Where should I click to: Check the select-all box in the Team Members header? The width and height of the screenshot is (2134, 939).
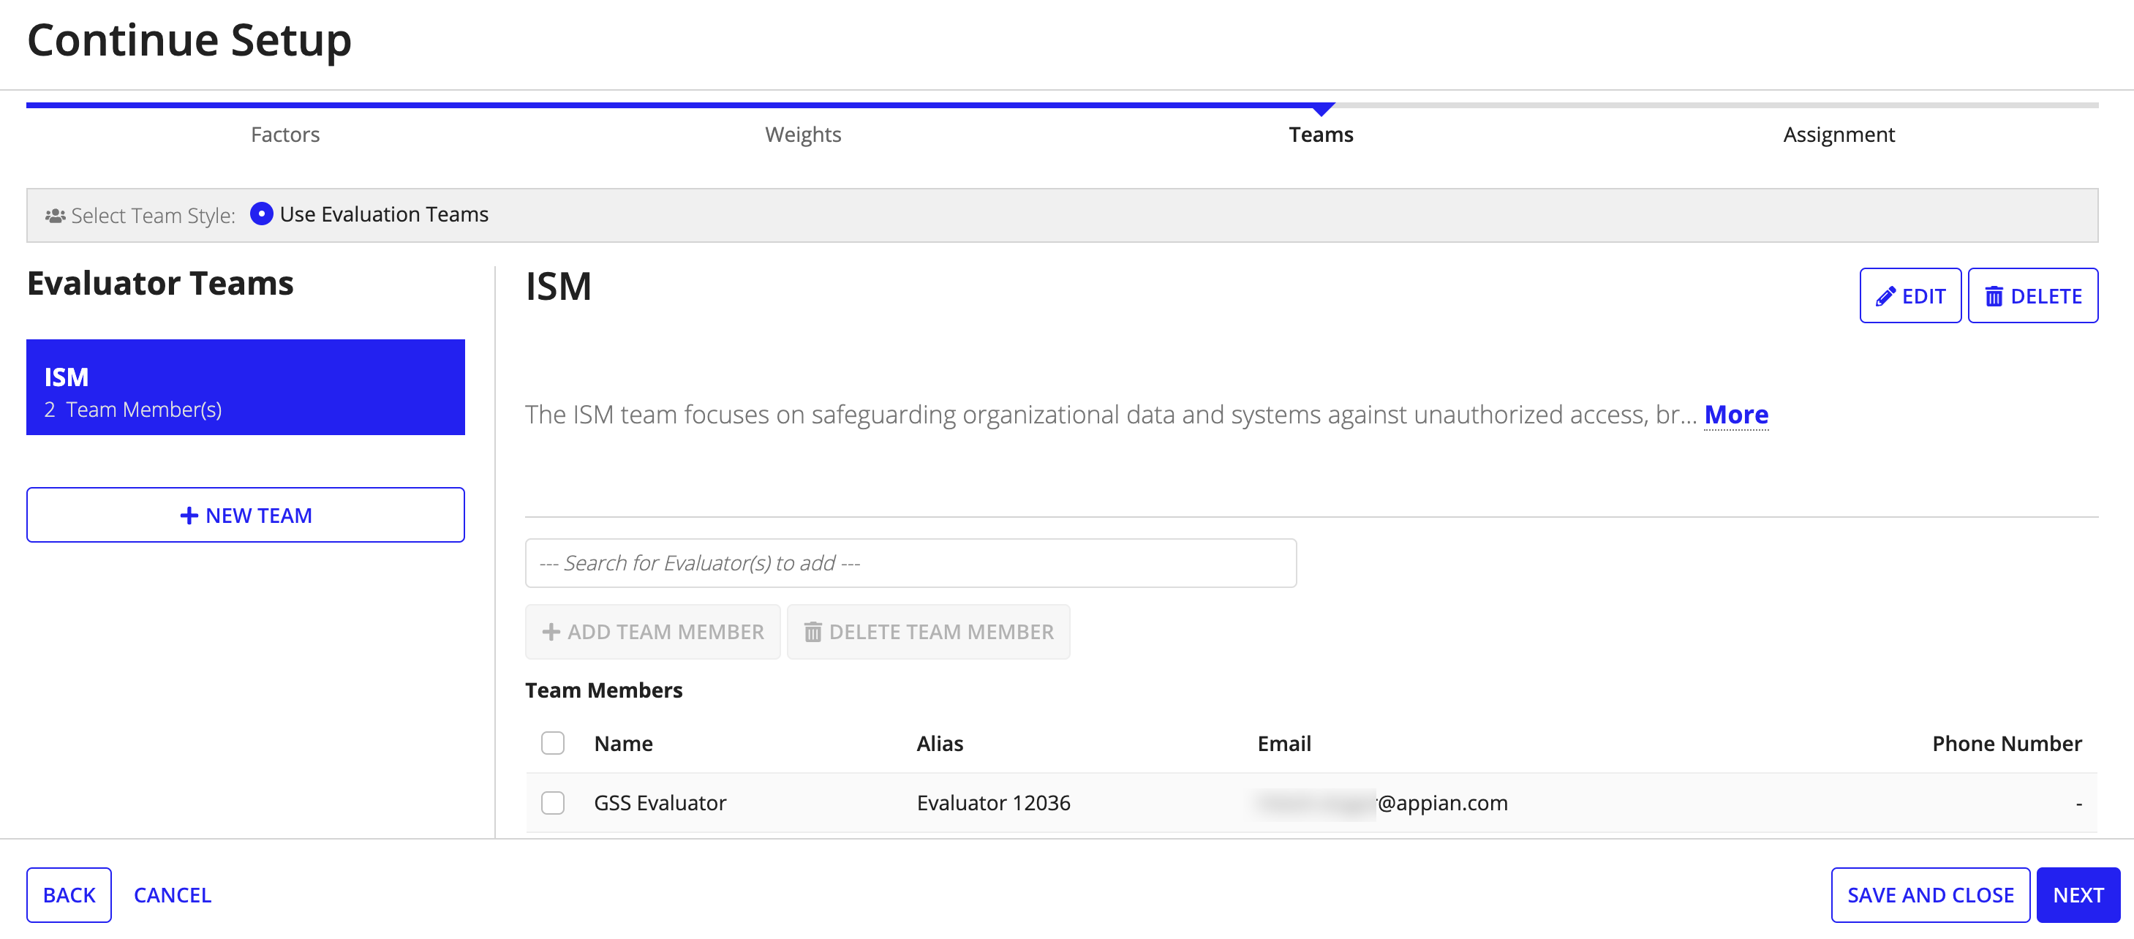(x=553, y=743)
